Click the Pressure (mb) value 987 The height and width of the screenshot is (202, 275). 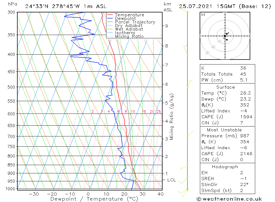pos(245,136)
